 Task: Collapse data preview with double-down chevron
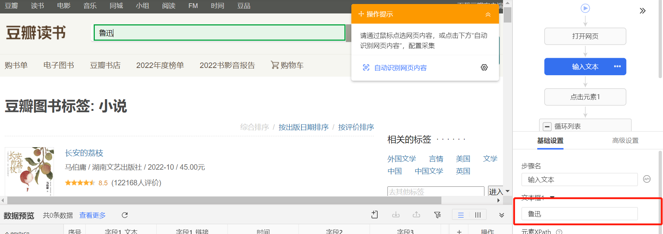pos(502,215)
